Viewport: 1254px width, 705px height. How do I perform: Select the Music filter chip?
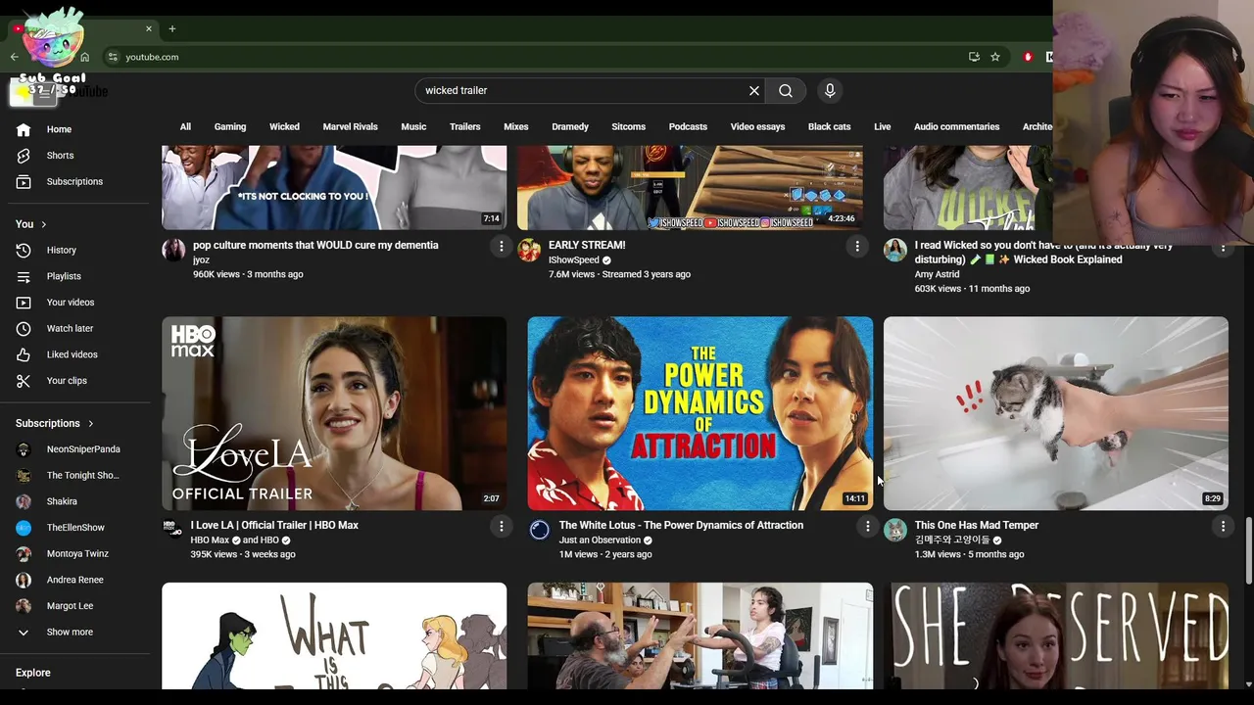coord(413,126)
